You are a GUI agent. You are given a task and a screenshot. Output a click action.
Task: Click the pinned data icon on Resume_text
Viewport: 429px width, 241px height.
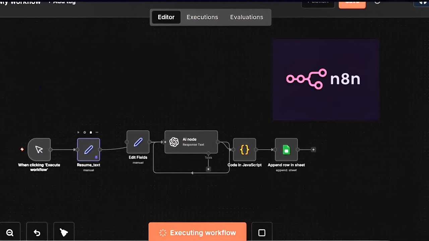pos(96,157)
